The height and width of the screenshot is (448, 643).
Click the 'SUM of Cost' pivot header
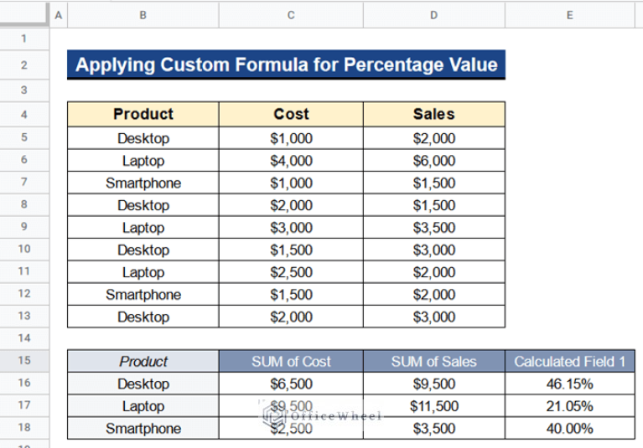point(291,361)
